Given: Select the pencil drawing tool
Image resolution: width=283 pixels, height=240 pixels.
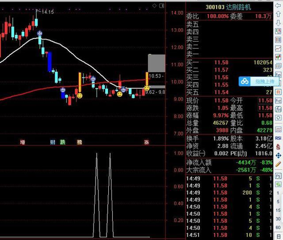Looking at the screenshot, I should (278, 164).
